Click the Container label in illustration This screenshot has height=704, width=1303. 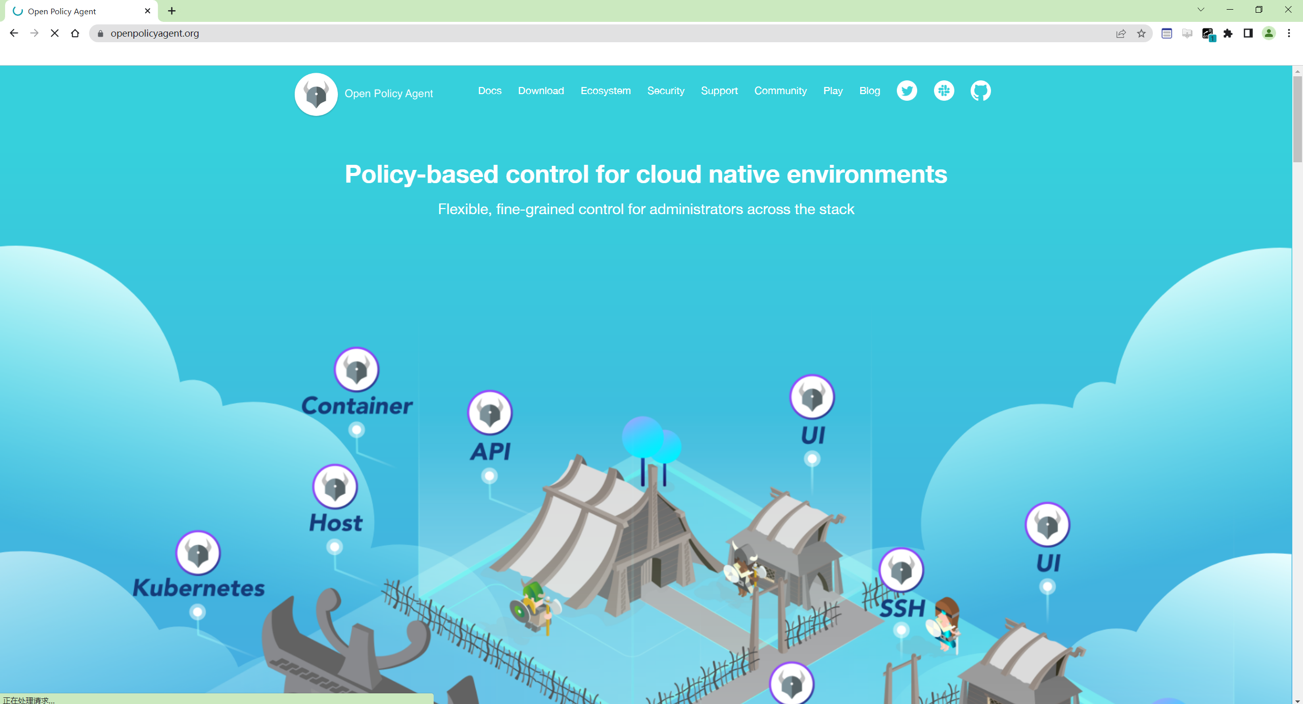[x=357, y=406]
